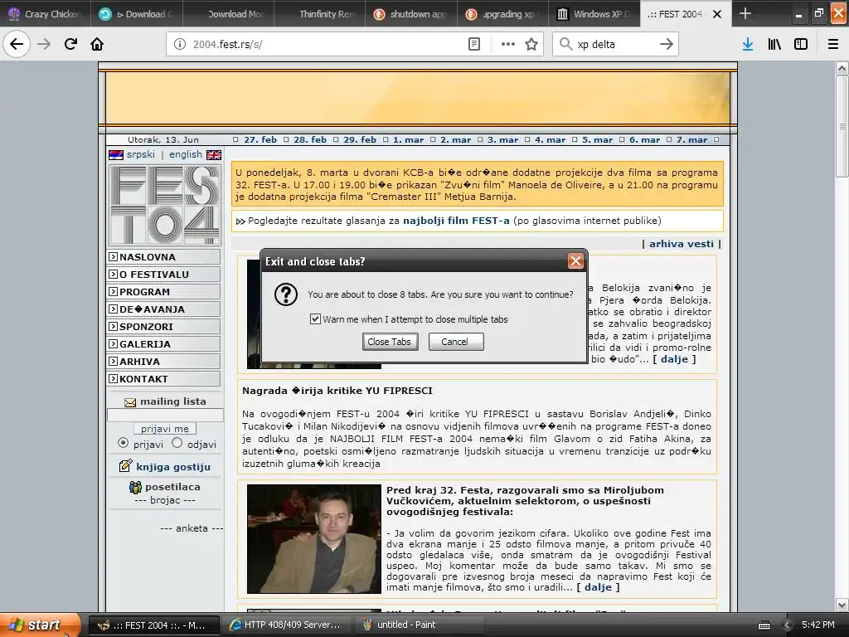Click the Miroljub Vučković photo thumbnail
The image size is (849, 637).
[314, 539]
